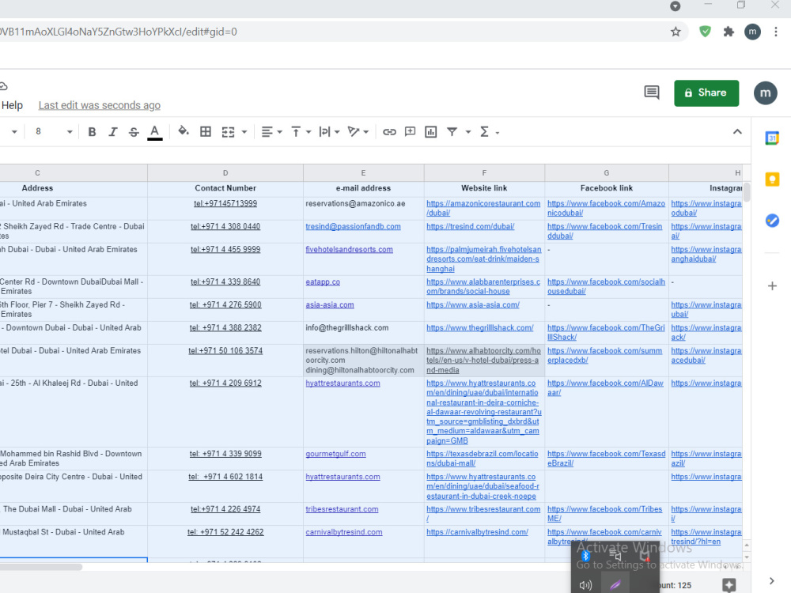Open the borders tool

point(206,132)
